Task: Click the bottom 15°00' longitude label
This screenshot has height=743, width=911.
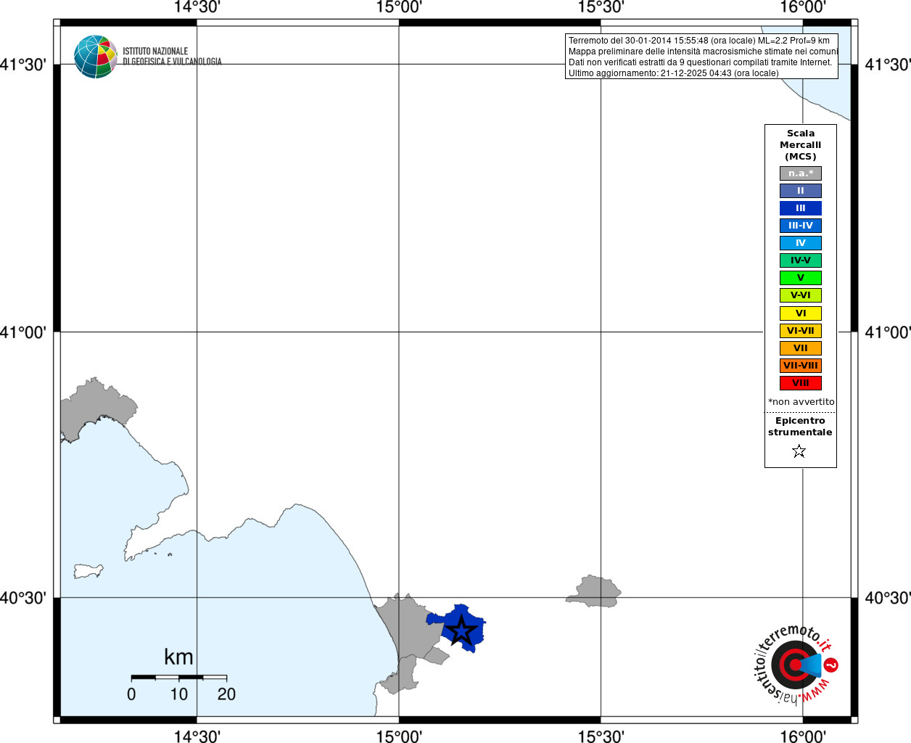Action: (399, 736)
